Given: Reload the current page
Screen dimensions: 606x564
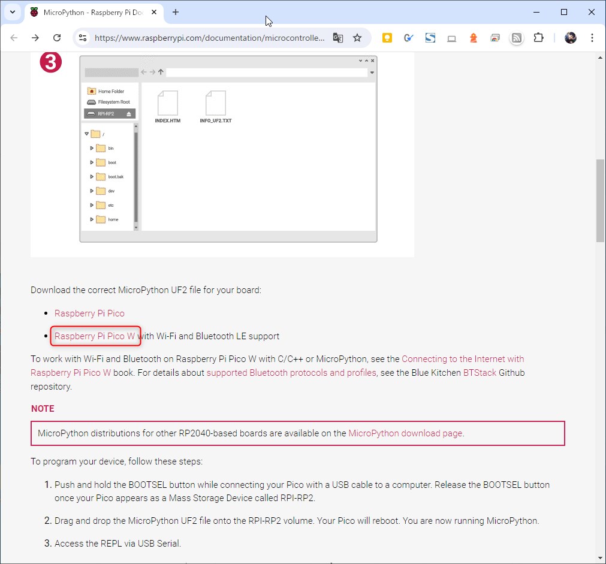Looking at the screenshot, I should click(57, 38).
